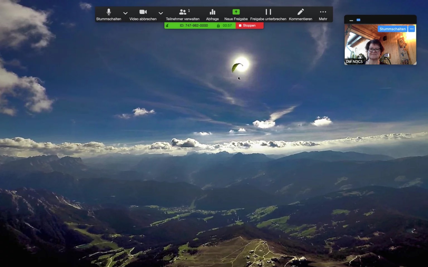
Task: Click resize handle at video thumbnail bottom-right
Action: pos(415,63)
